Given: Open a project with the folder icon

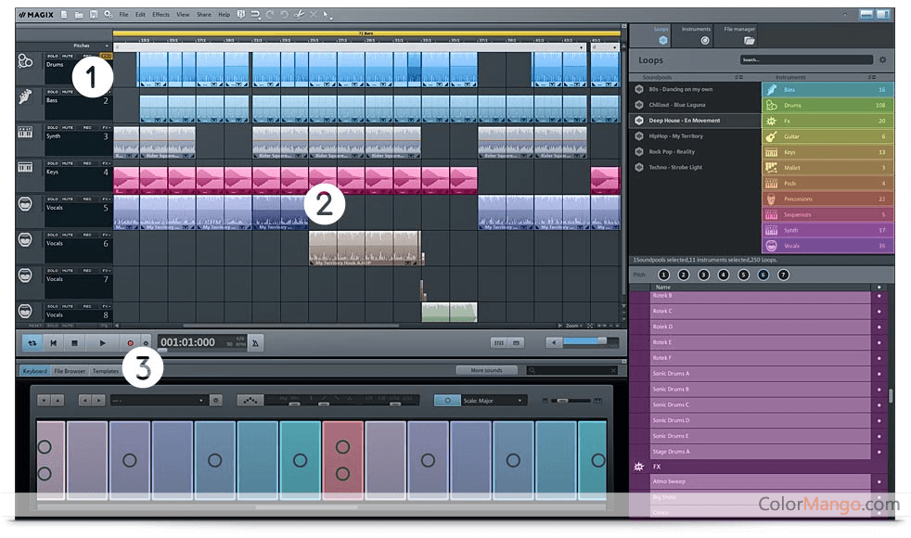Looking at the screenshot, I should click(79, 15).
